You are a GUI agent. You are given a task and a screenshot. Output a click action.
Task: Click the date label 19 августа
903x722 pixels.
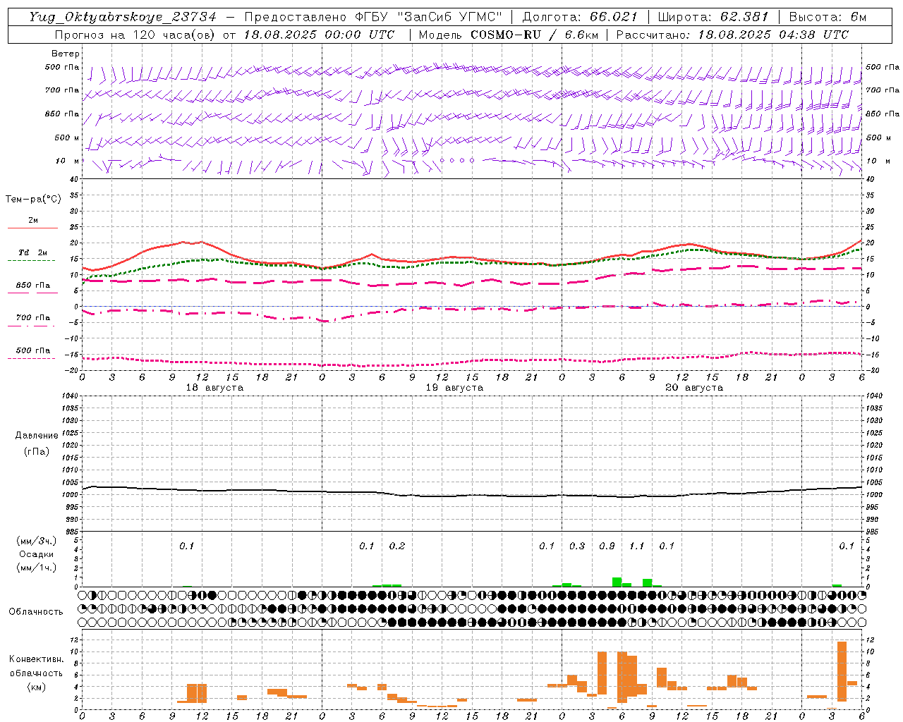coord(454,388)
